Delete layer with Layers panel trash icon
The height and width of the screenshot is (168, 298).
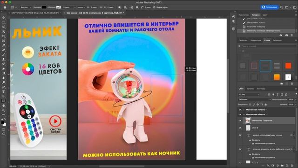pyautogui.click(x=292, y=166)
